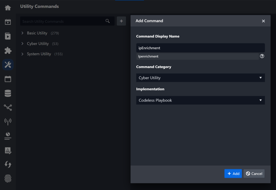Viewport: 276px width, 190px height.
Task: Select the highlighted wrench Utility Commands icon
Action: coord(8,64)
